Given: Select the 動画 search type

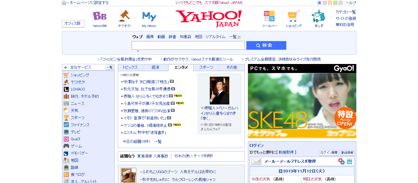Looking at the screenshot, I should coord(161,37).
